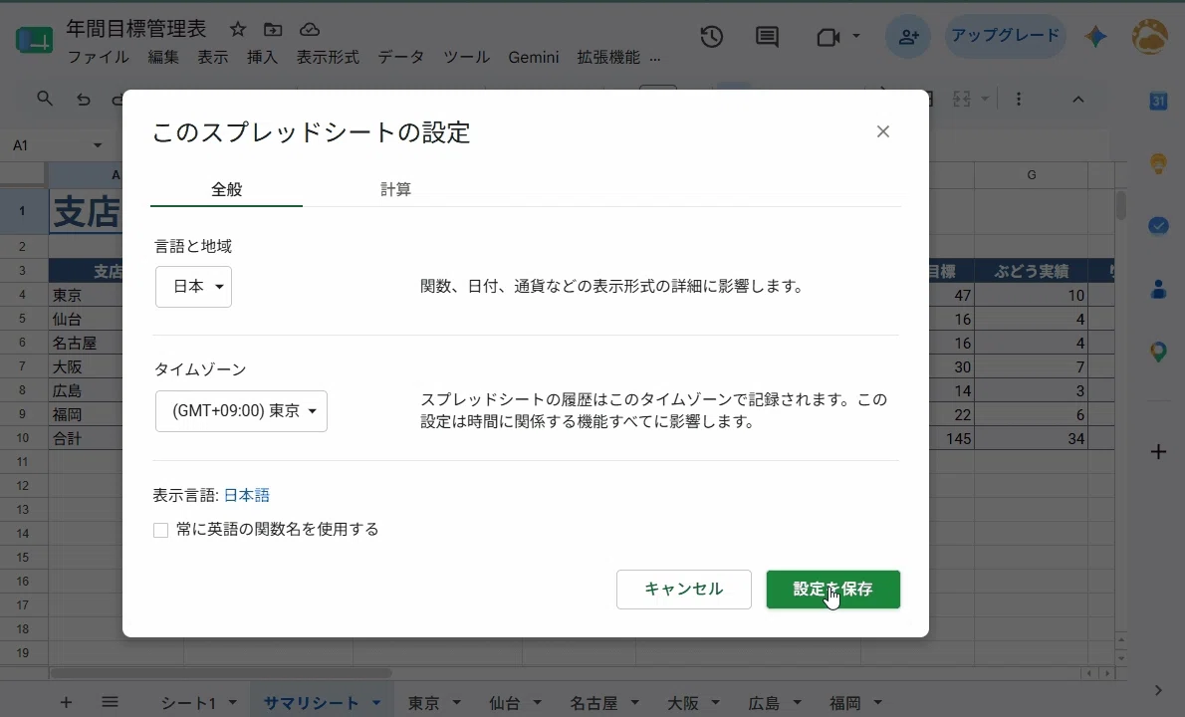Open the ツール menu

[x=466, y=58]
